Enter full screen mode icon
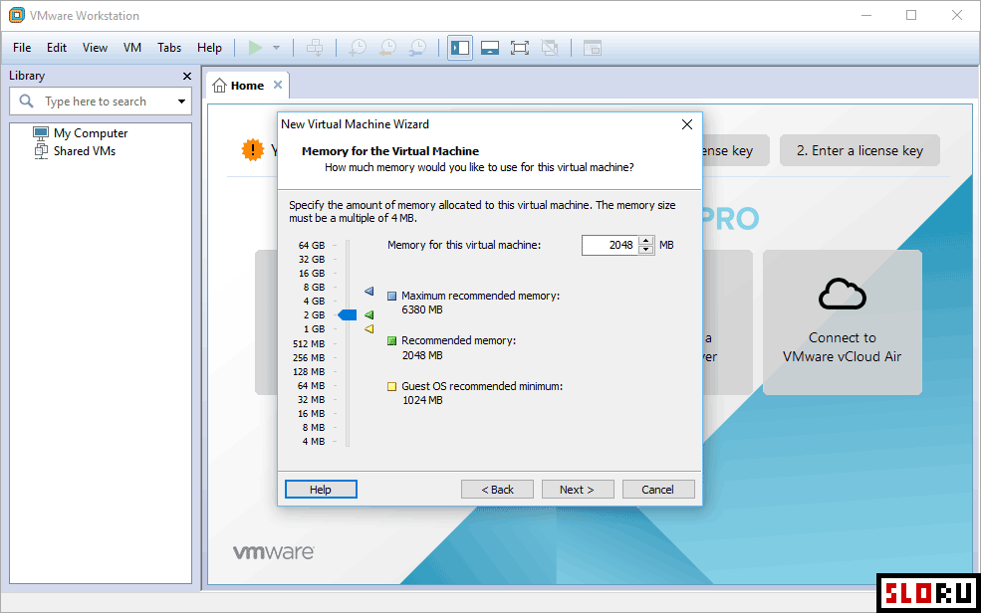 (519, 48)
